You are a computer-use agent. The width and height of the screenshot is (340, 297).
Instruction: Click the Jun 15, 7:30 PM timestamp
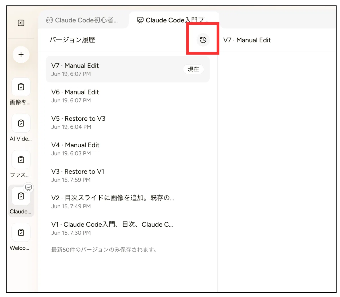pos(71,233)
